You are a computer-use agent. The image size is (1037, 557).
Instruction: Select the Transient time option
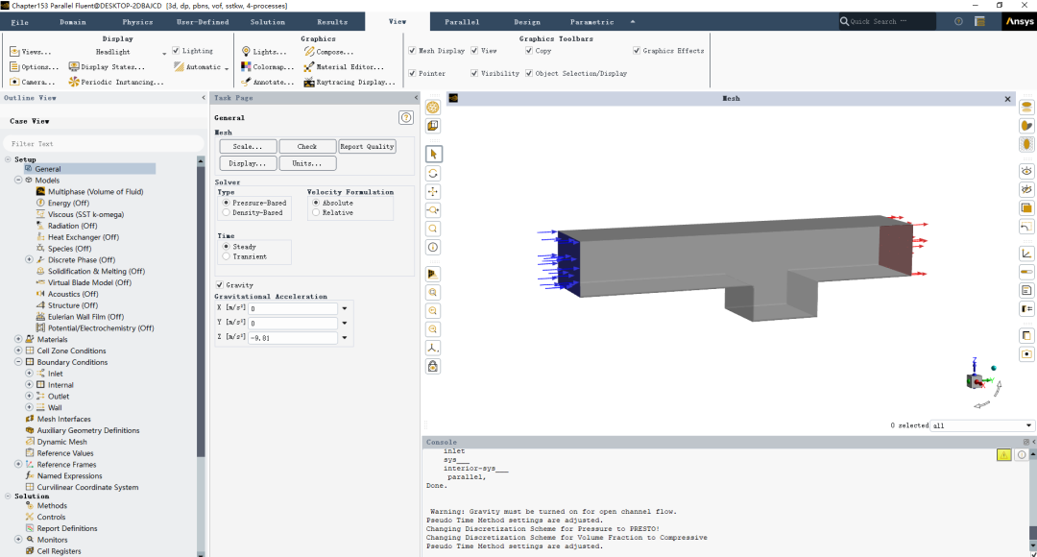pyautogui.click(x=227, y=256)
